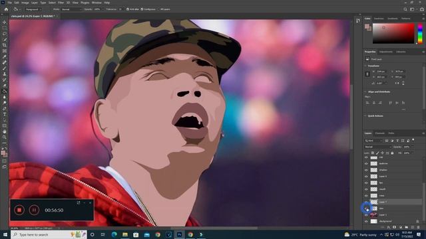The width and height of the screenshot is (426, 239).
Task: Collapse the Align and Distribute section
Action: 365,92
